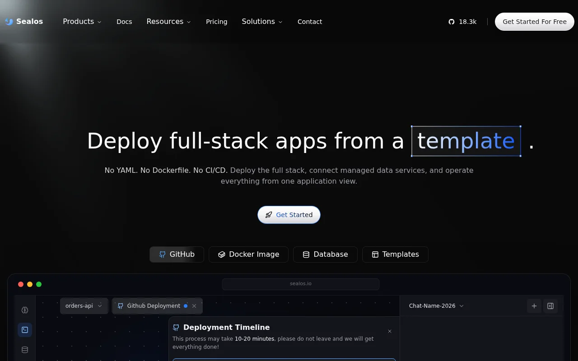Open the database icon in the app sidebar
The height and width of the screenshot is (361, 578).
click(25, 350)
